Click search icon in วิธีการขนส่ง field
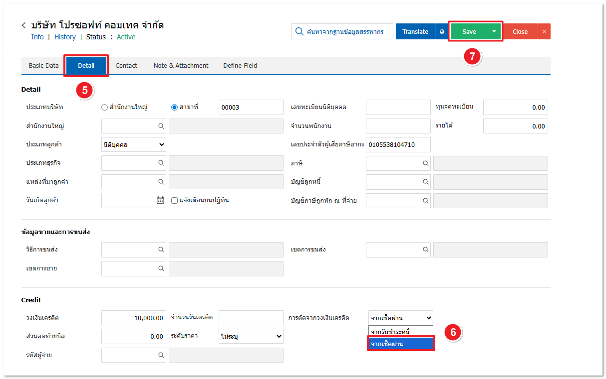 pyautogui.click(x=161, y=250)
